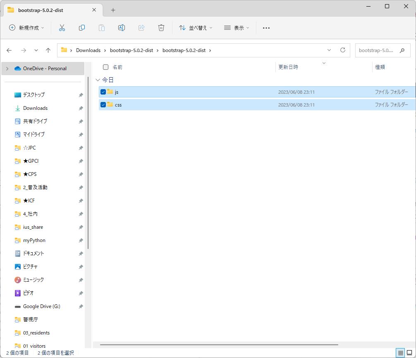Uncheck the js folder checkbox
416x358 pixels.
tap(103, 92)
